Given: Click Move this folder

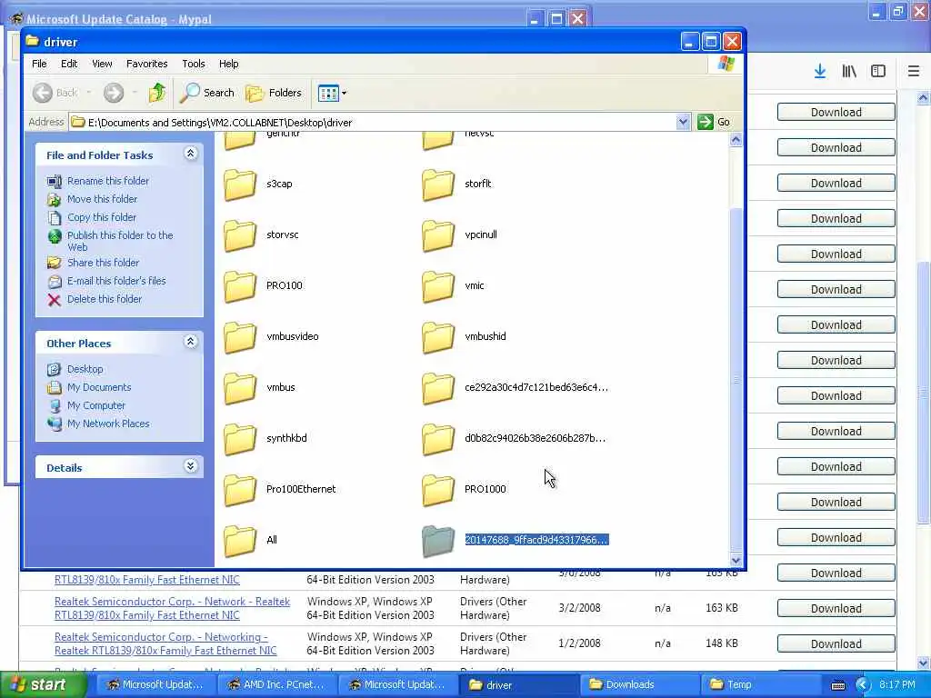Looking at the screenshot, I should coord(102,199).
